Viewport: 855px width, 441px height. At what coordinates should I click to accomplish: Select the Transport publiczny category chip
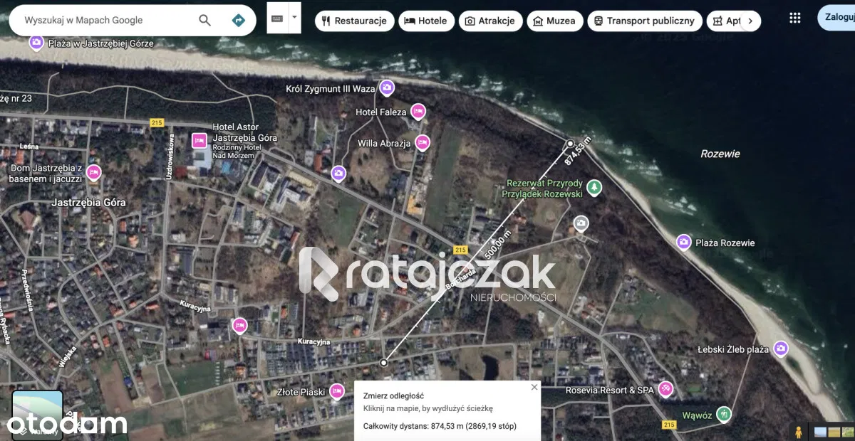[x=644, y=21]
